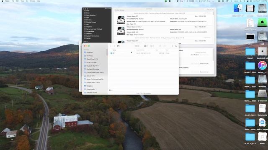Image resolution: width=268 pixels, height=150 pixels.
Task: Open the Apple menu
Action: click(x=3, y=1)
